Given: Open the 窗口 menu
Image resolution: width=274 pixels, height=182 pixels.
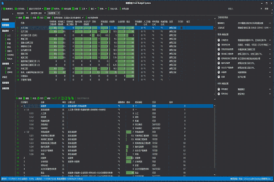Looking at the screenshot, I should (x=93, y=8).
